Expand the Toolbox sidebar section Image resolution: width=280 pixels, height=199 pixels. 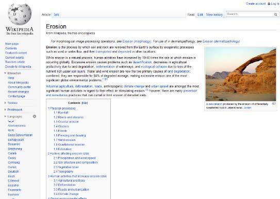pos(5,103)
